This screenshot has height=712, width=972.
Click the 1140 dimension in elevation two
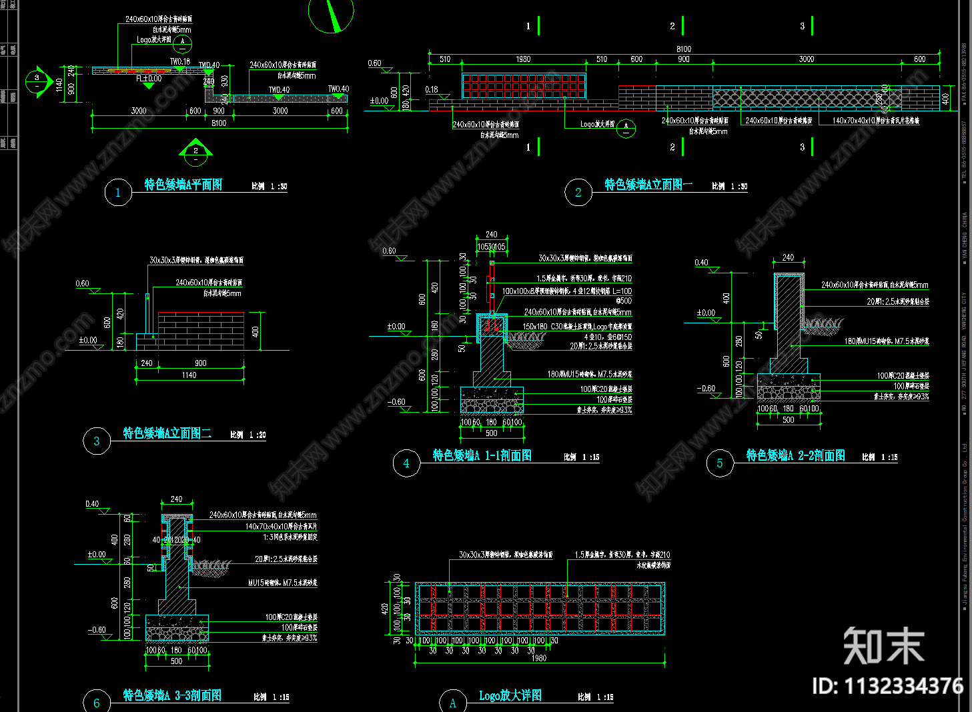click(189, 375)
